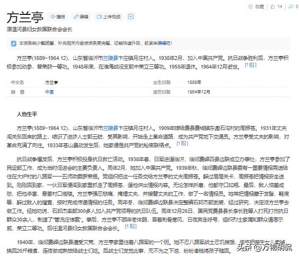This screenshot has height=258, width=299.
Task: Click the 国籍 field label
Action: (18, 92)
